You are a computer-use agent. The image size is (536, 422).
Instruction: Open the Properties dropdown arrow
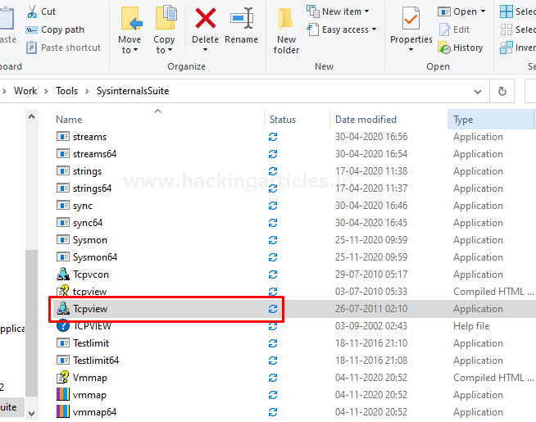pos(411,50)
